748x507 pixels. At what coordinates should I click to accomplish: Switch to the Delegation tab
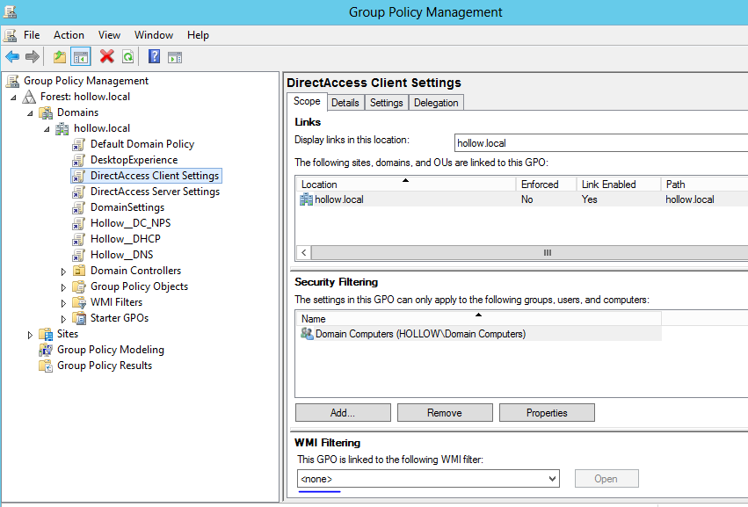click(x=436, y=103)
